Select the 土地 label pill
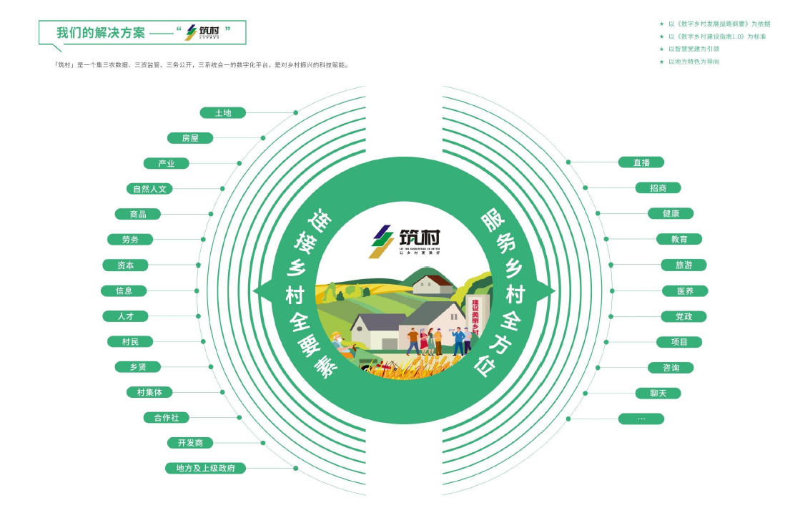This screenshot has height=508, width=805. tap(223, 113)
